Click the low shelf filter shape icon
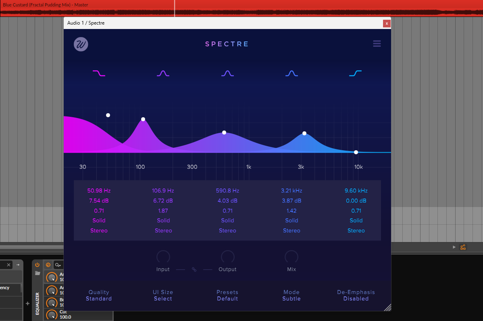The width and height of the screenshot is (483, 321). pyautogui.click(x=99, y=73)
